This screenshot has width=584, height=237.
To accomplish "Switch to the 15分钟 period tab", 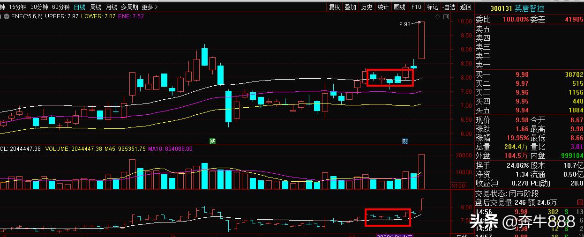I will (x=18, y=7).
